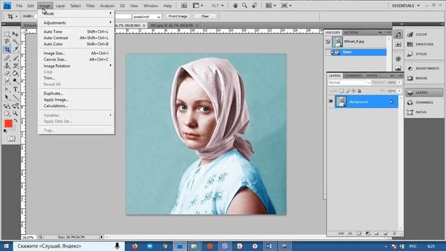Click the Front Image button
446x251 pixels.
[x=178, y=16]
